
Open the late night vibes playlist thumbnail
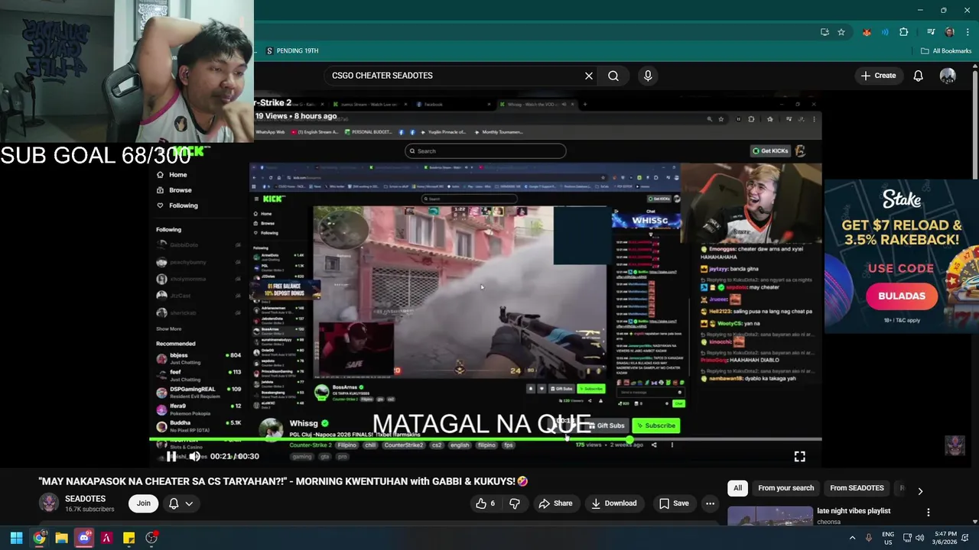[769, 516]
